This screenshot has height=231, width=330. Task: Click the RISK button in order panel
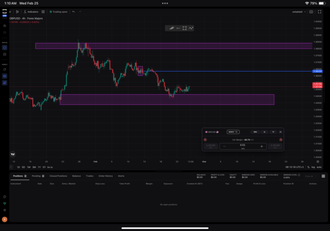(x=255, y=132)
